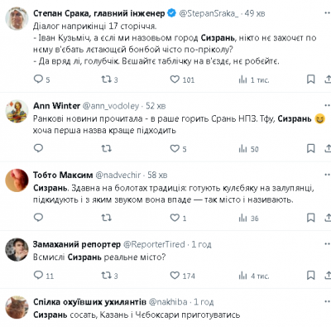
Task: Open more options on Ann Winter's tweet
Action: tap(328, 106)
